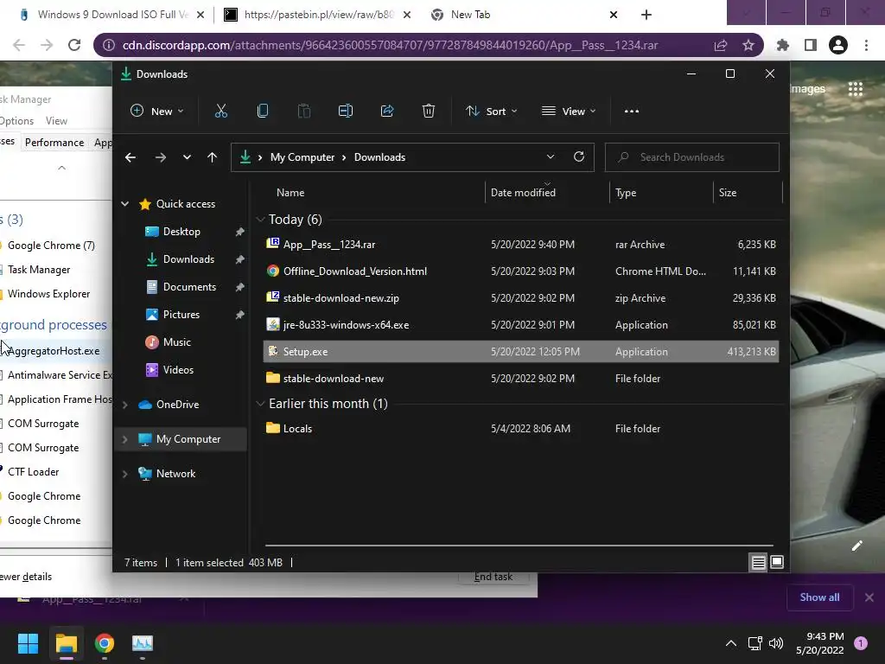Click Show all downloads button
Viewport: 885px width, 664px height.
pyautogui.click(x=819, y=597)
